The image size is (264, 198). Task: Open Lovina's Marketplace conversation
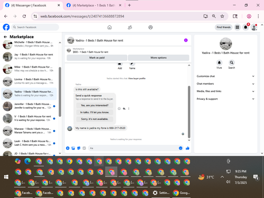(29, 81)
